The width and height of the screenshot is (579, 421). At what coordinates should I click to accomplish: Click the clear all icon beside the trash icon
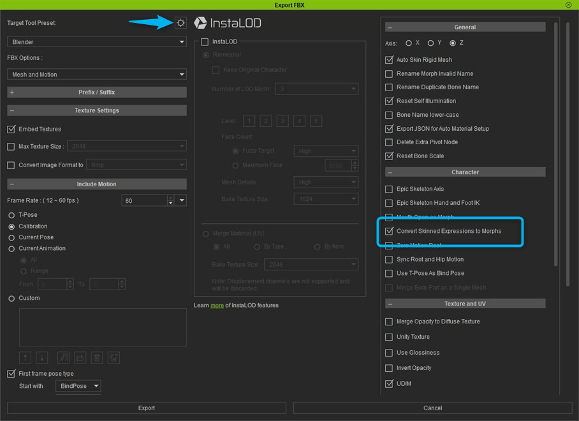coord(114,357)
